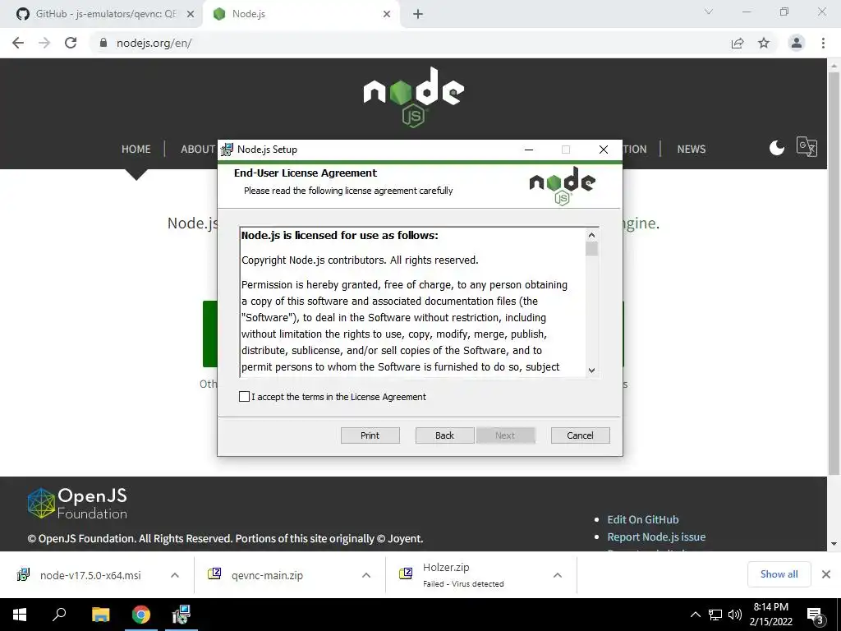Go Back in Node.js Setup wizard
This screenshot has width=841, height=631.
pos(444,435)
